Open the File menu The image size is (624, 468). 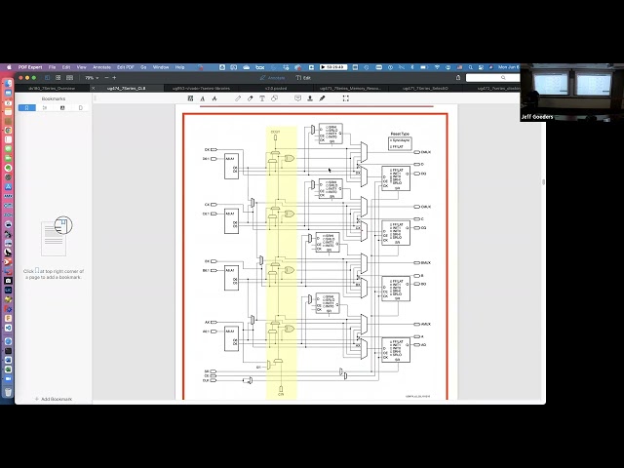click(52, 67)
